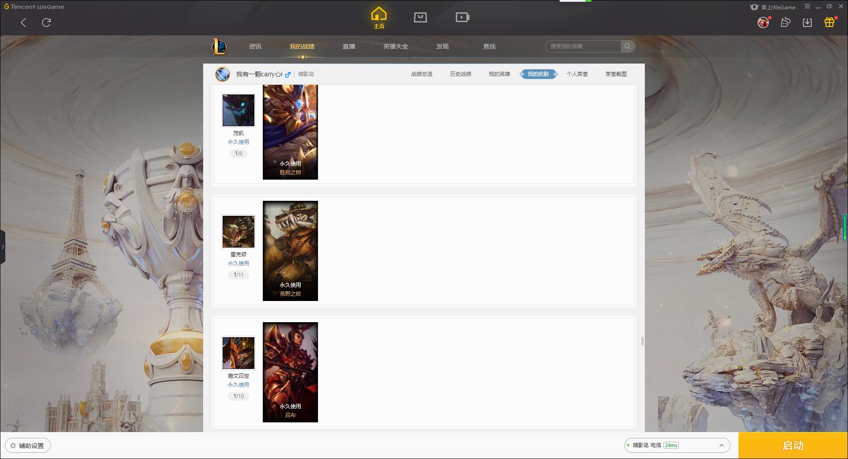Image resolution: width=848 pixels, height=459 pixels.
Task: Click the user avatar in top right
Action: point(763,22)
